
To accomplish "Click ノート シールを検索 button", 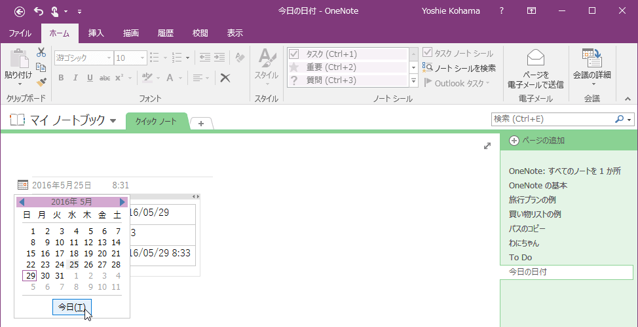I will [459, 68].
